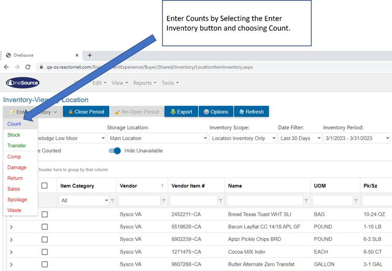Click the browser back arrow

6,67
